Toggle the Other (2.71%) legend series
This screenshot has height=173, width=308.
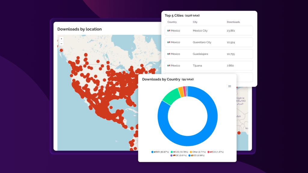(199, 152)
